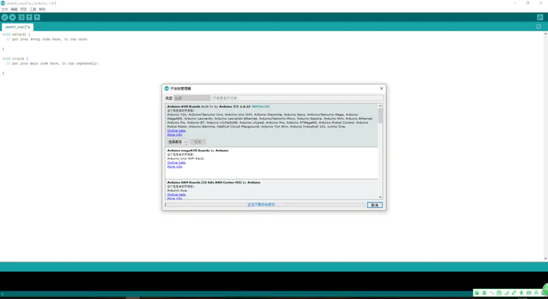
Task: Click the moon icon in input method bar
Action: tap(507, 293)
